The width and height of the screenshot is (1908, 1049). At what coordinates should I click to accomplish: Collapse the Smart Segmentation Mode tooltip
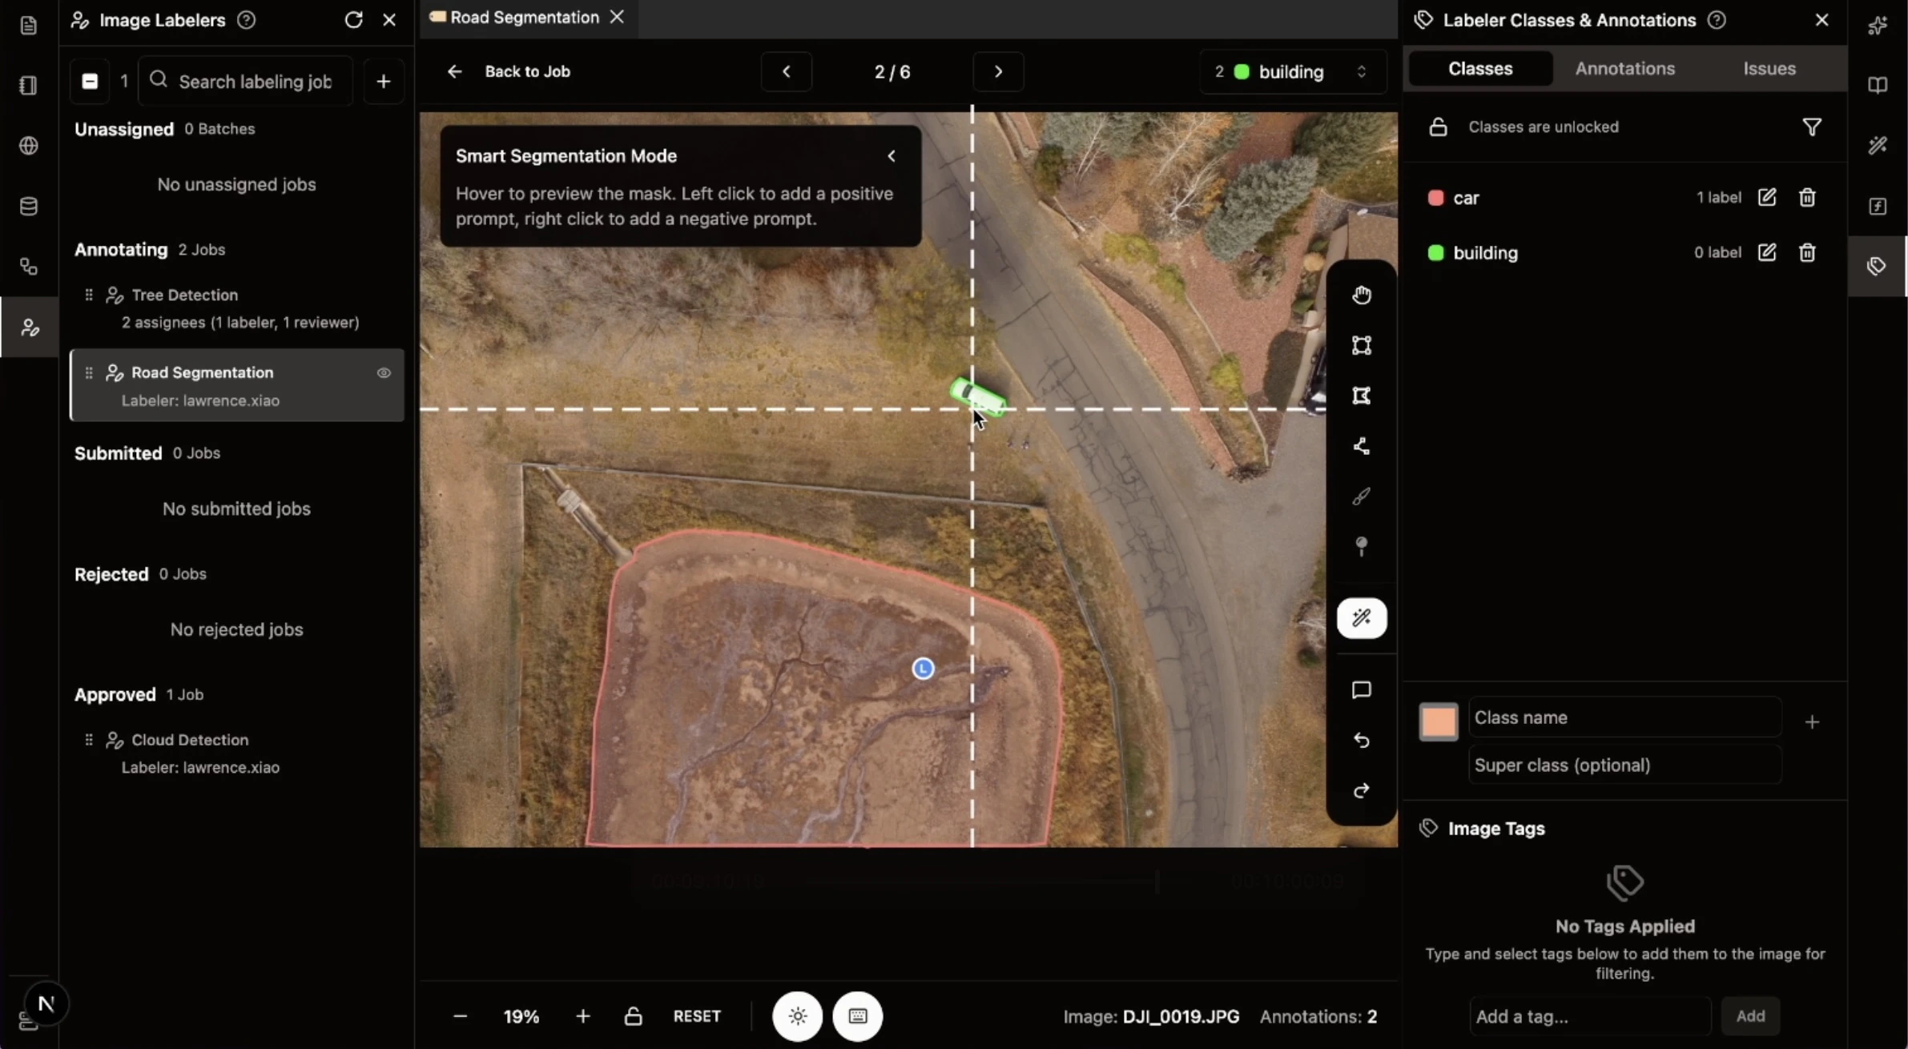(x=892, y=155)
